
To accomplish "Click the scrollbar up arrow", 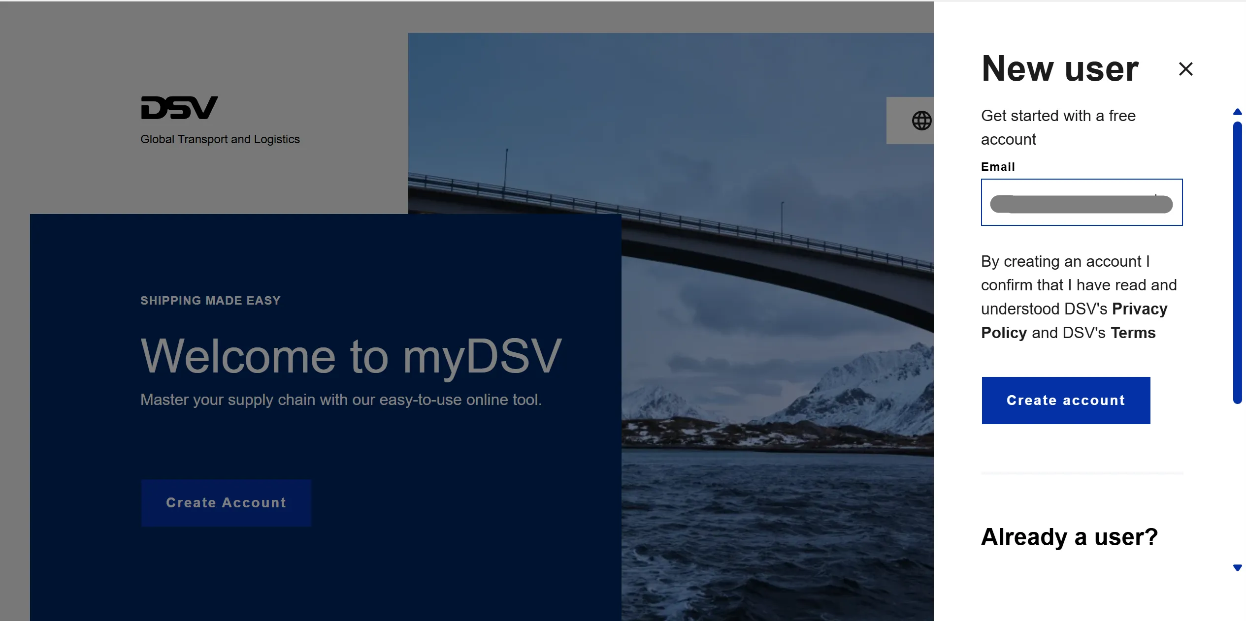I will coord(1237,112).
